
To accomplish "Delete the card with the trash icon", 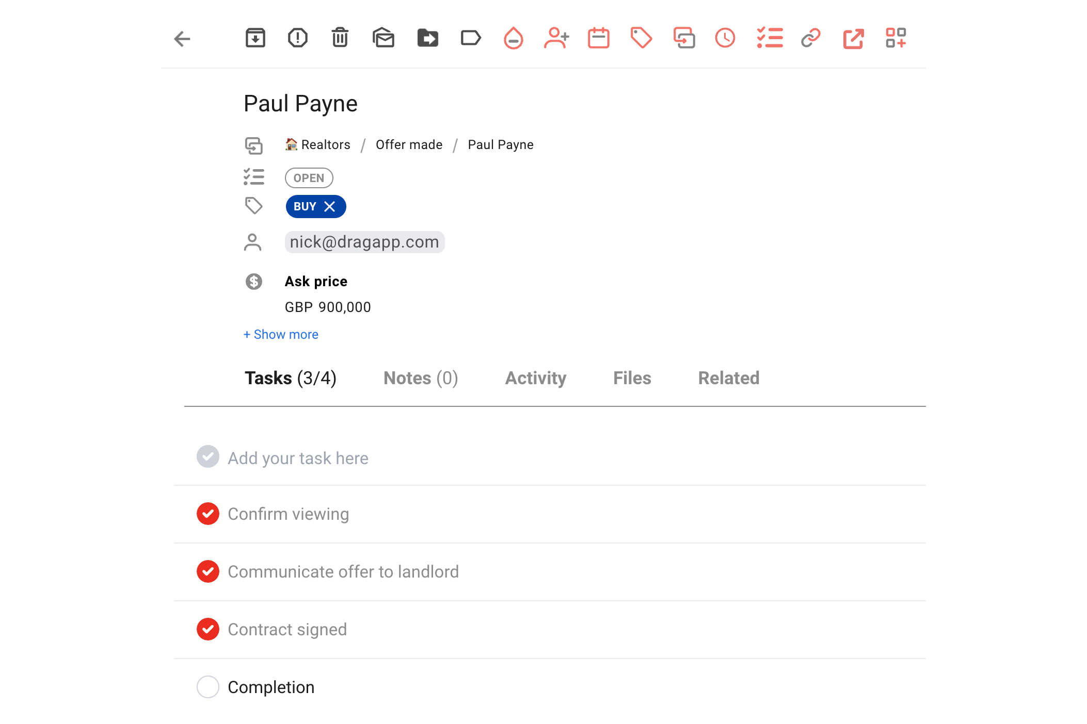I will point(340,38).
